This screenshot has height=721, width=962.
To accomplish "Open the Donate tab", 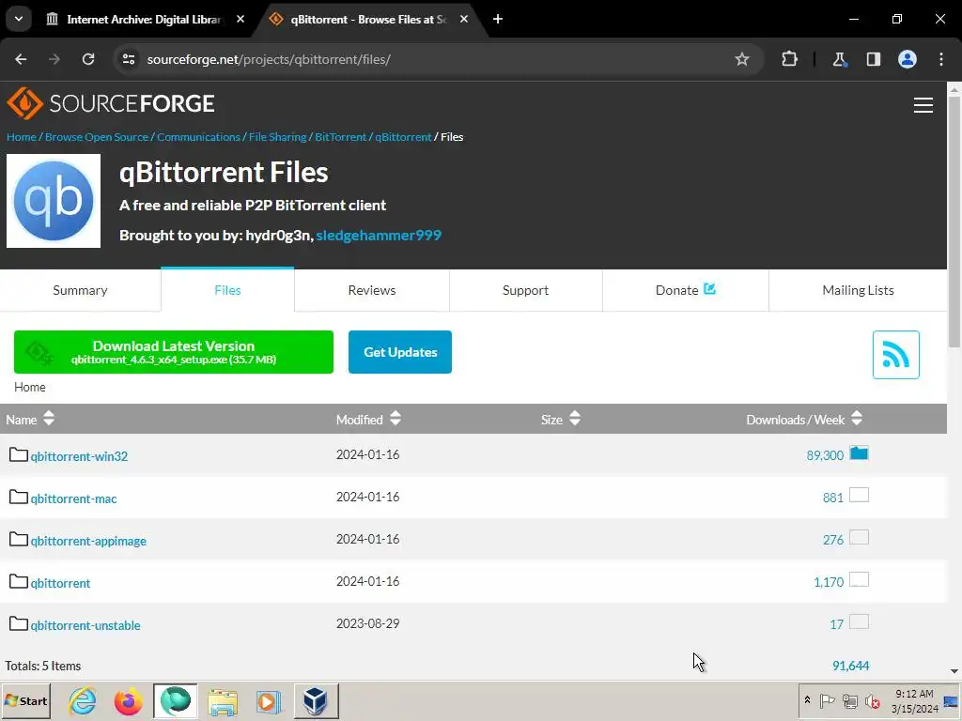I will [685, 290].
